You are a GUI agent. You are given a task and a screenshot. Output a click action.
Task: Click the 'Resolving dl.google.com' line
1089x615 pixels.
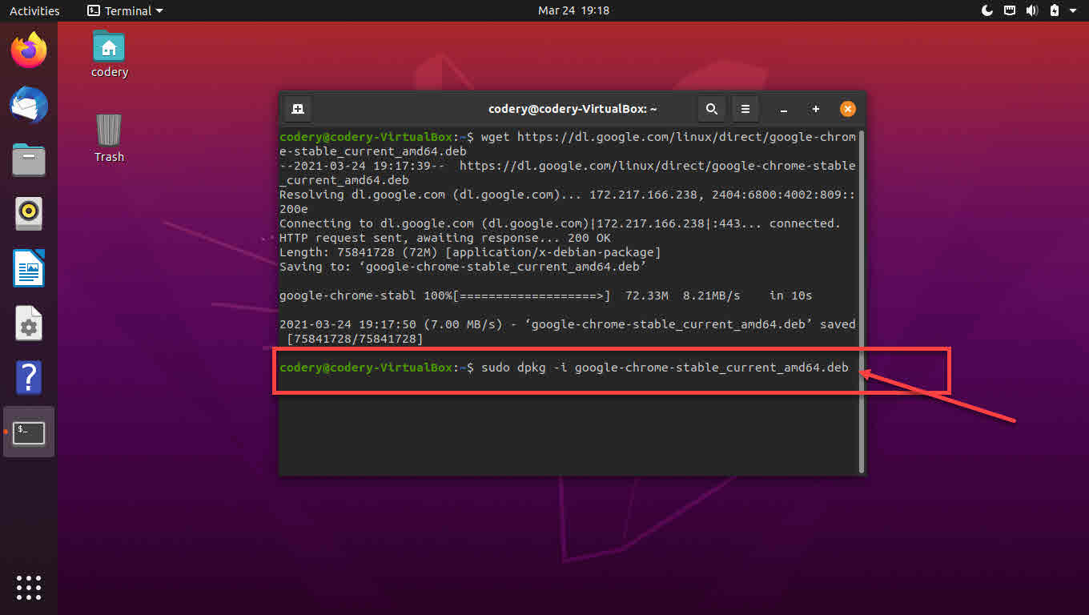(568, 201)
